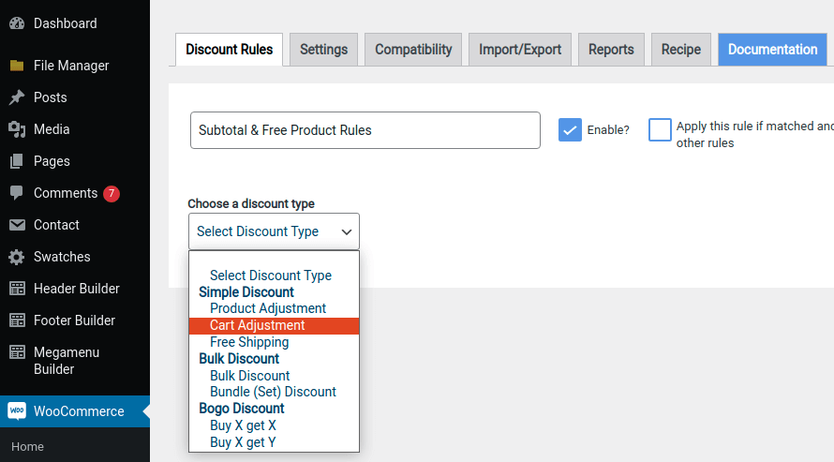Select the Buy X get Y option
Image resolution: width=834 pixels, height=462 pixels.
coord(243,442)
